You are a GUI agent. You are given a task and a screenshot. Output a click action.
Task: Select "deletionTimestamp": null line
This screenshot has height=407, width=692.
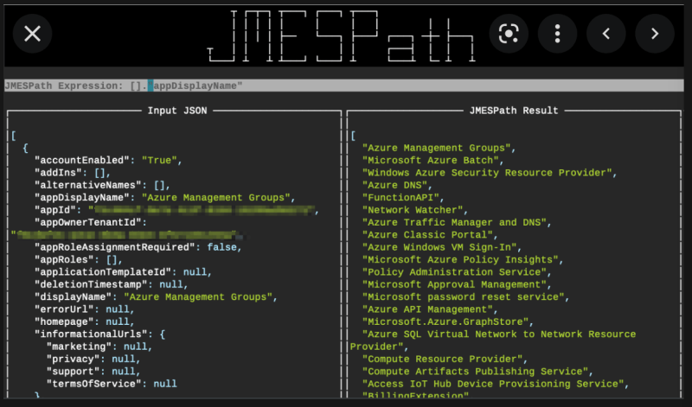(x=112, y=284)
